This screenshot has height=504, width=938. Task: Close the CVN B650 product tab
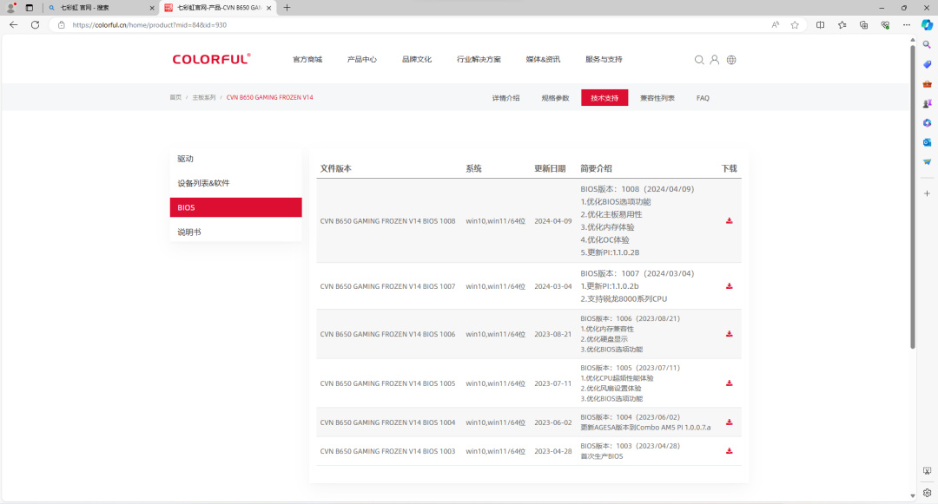[x=268, y=8]
